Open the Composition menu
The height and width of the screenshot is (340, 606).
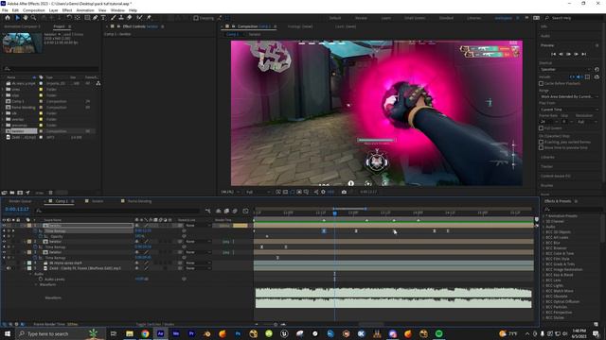(x=34, y=10)
